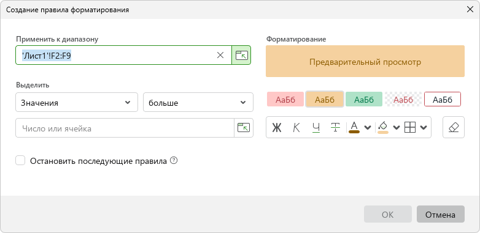Expand the font color palette arrow
The width and height of the screenshot is (480, 233).
[368, 127]
